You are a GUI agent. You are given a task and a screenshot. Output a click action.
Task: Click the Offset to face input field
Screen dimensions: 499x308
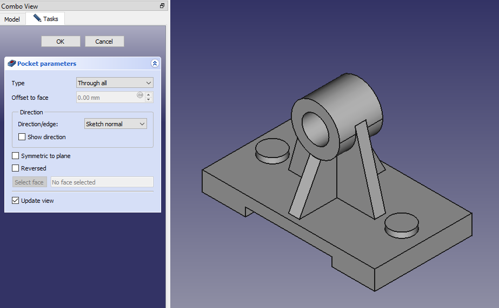point(105,98)
